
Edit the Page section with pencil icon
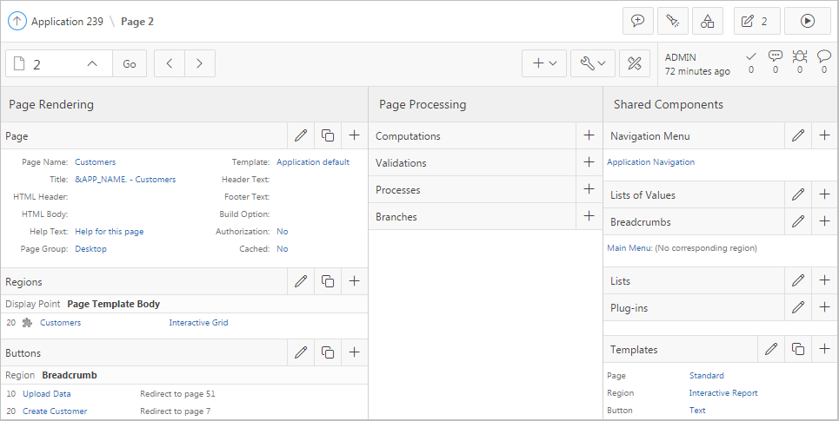pos(301,135)
